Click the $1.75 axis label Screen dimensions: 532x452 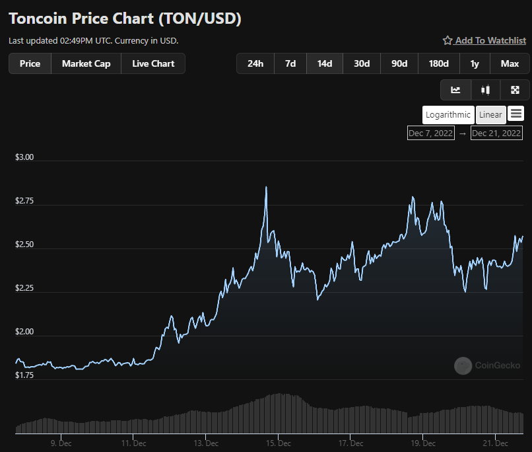24,375
